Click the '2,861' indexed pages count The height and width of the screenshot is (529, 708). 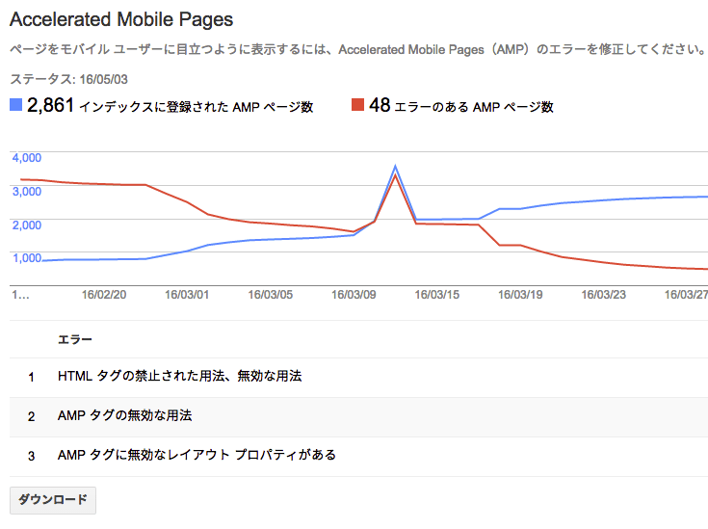point(50,105)
